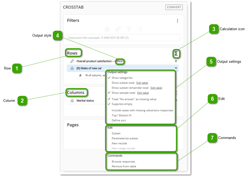Click Edit label for subset total
The width and height of the screenshot is (249, 177).
[x=142, y=83]
